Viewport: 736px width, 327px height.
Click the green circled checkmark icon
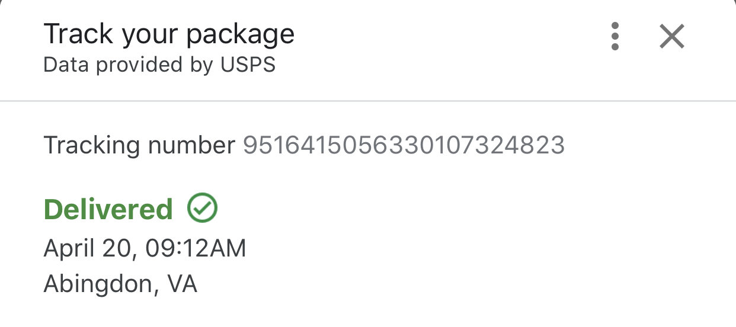coord(203,209)
